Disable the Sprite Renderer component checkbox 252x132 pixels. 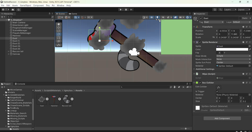click(x=201, y=42)
